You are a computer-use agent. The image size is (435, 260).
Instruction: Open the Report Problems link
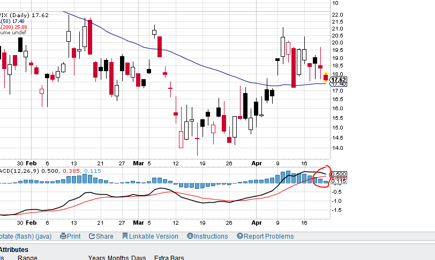pyautogui.click(x=268, y=236)
